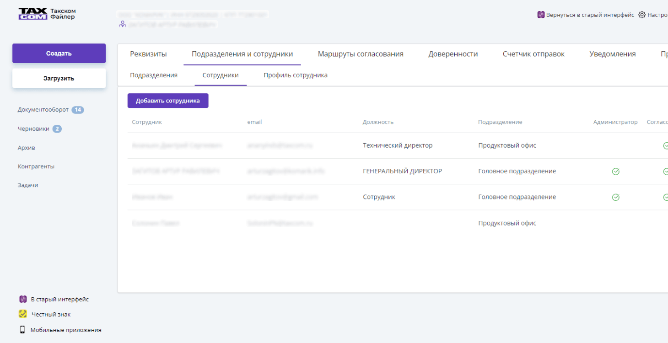Click 'Вернуться в старый интерфейс' link
Screen dimensions: 668x343
pyautogui.click(x=590, y=15)
